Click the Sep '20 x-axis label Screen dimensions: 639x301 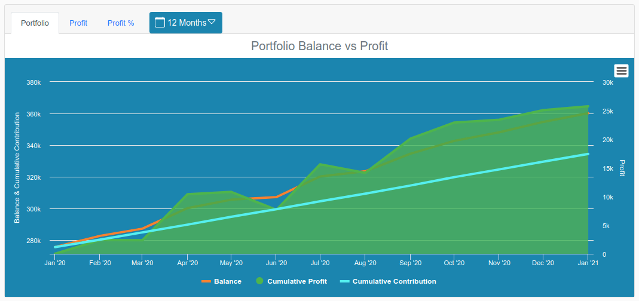[410, 263]
